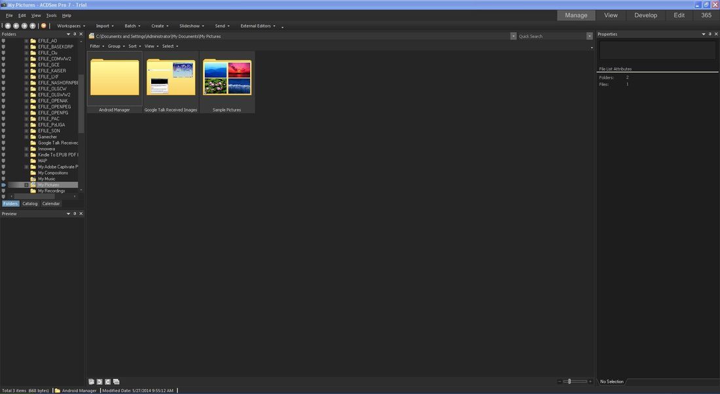Click the Forward navigation arrow icon
Image resolution: width=720 pixels, height=394 pixels.
(x=24, y=26)
